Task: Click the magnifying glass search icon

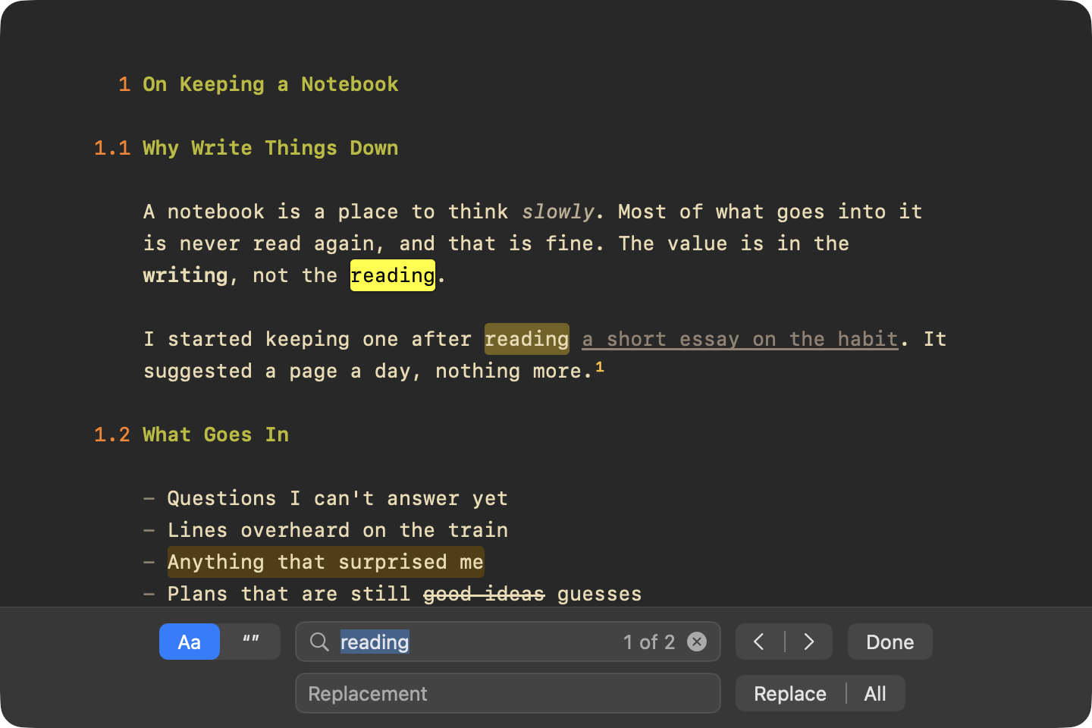Action: 320,642
